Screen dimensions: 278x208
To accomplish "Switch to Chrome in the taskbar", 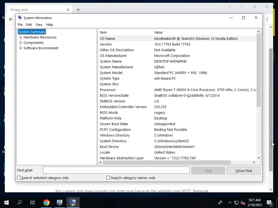I will click(x=46, y=203).
